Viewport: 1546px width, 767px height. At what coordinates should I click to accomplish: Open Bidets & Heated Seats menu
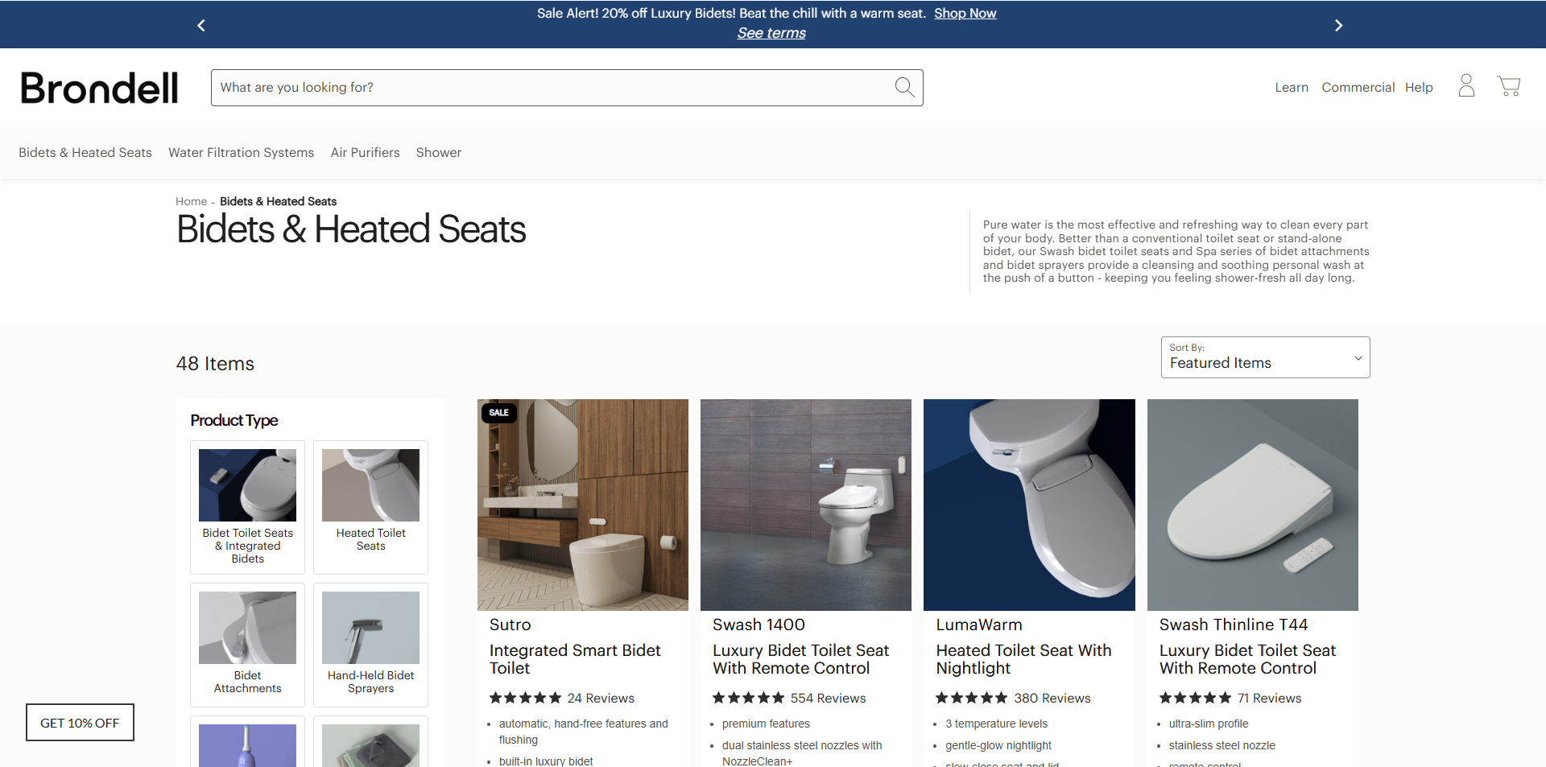[85, 153]
